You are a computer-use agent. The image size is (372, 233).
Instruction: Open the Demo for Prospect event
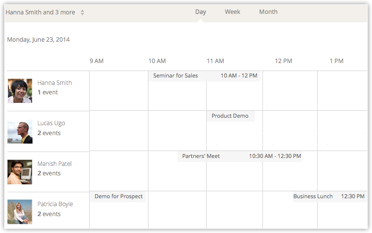point(119,197)
